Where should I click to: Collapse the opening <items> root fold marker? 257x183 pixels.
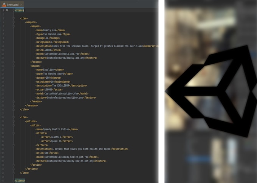coord(14,11)
